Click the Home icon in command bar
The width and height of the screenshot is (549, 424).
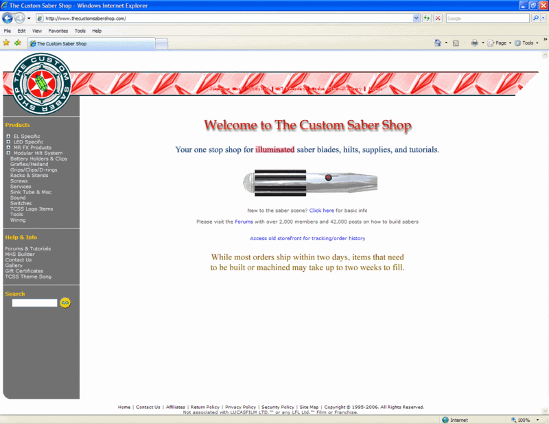pos(438,43)
